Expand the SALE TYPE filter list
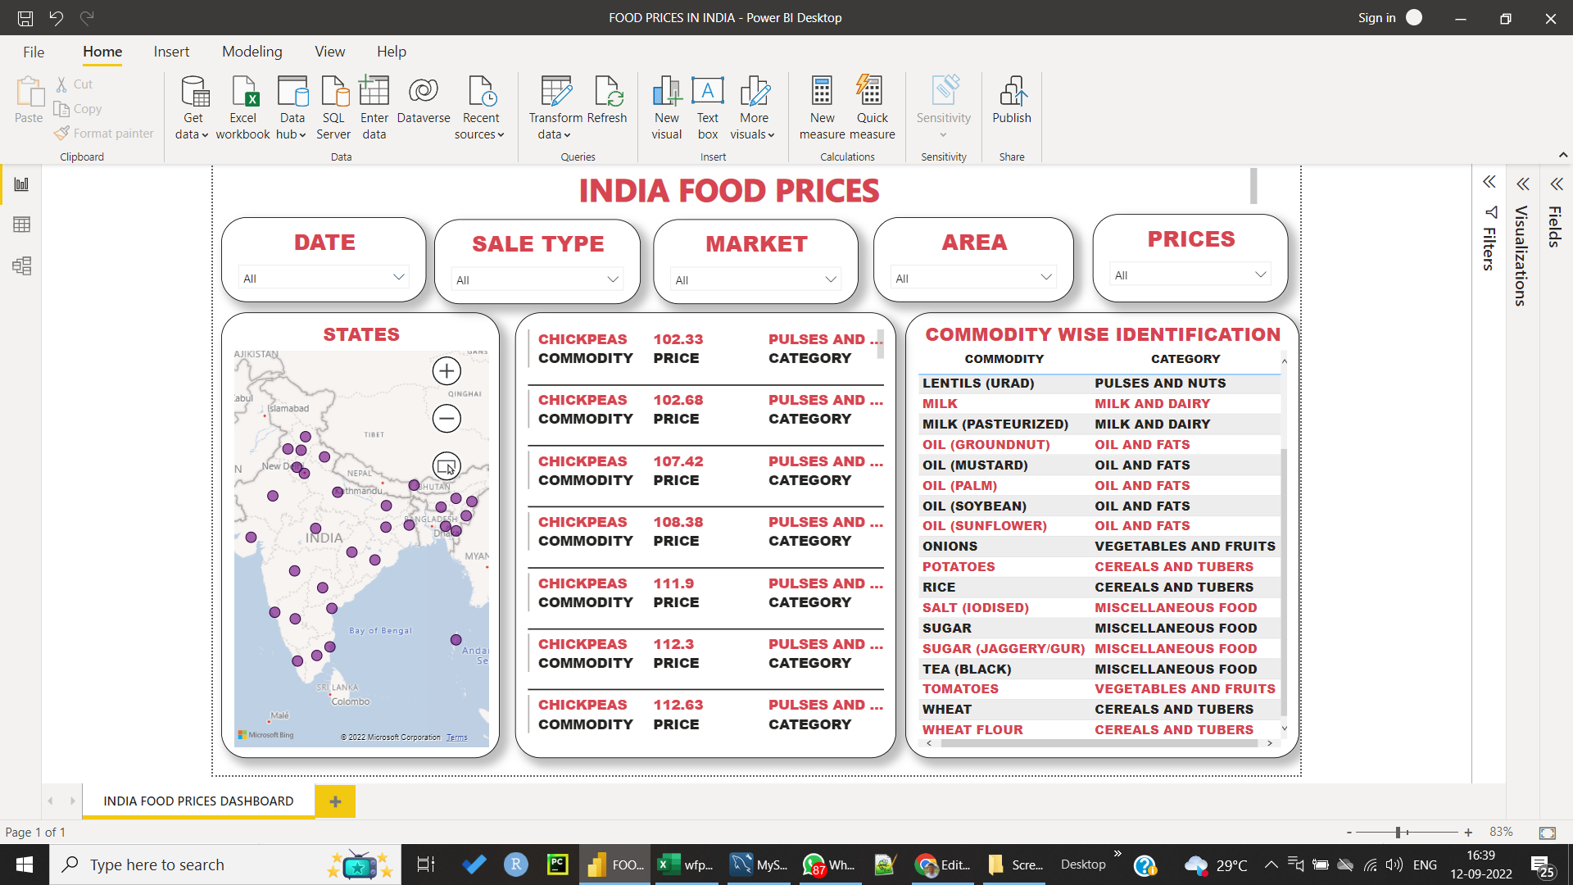1573x885 pixels. coord(612,279)
